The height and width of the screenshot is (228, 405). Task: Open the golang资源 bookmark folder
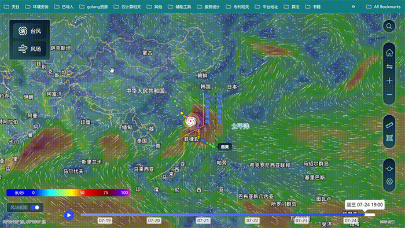tap(94, 7)
